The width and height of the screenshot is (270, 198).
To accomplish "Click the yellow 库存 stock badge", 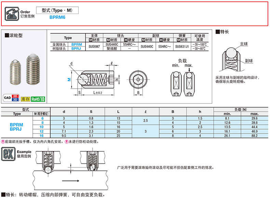I will [25, 99].
